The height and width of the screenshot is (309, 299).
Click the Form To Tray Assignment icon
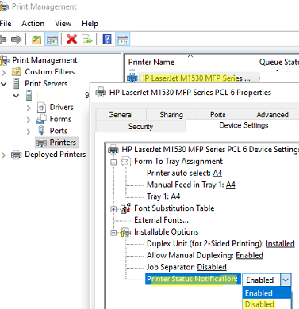coord(125,161)
